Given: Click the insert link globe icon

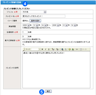Looking at the screenshot, I should pyautogui.click(x=62, y=49).
